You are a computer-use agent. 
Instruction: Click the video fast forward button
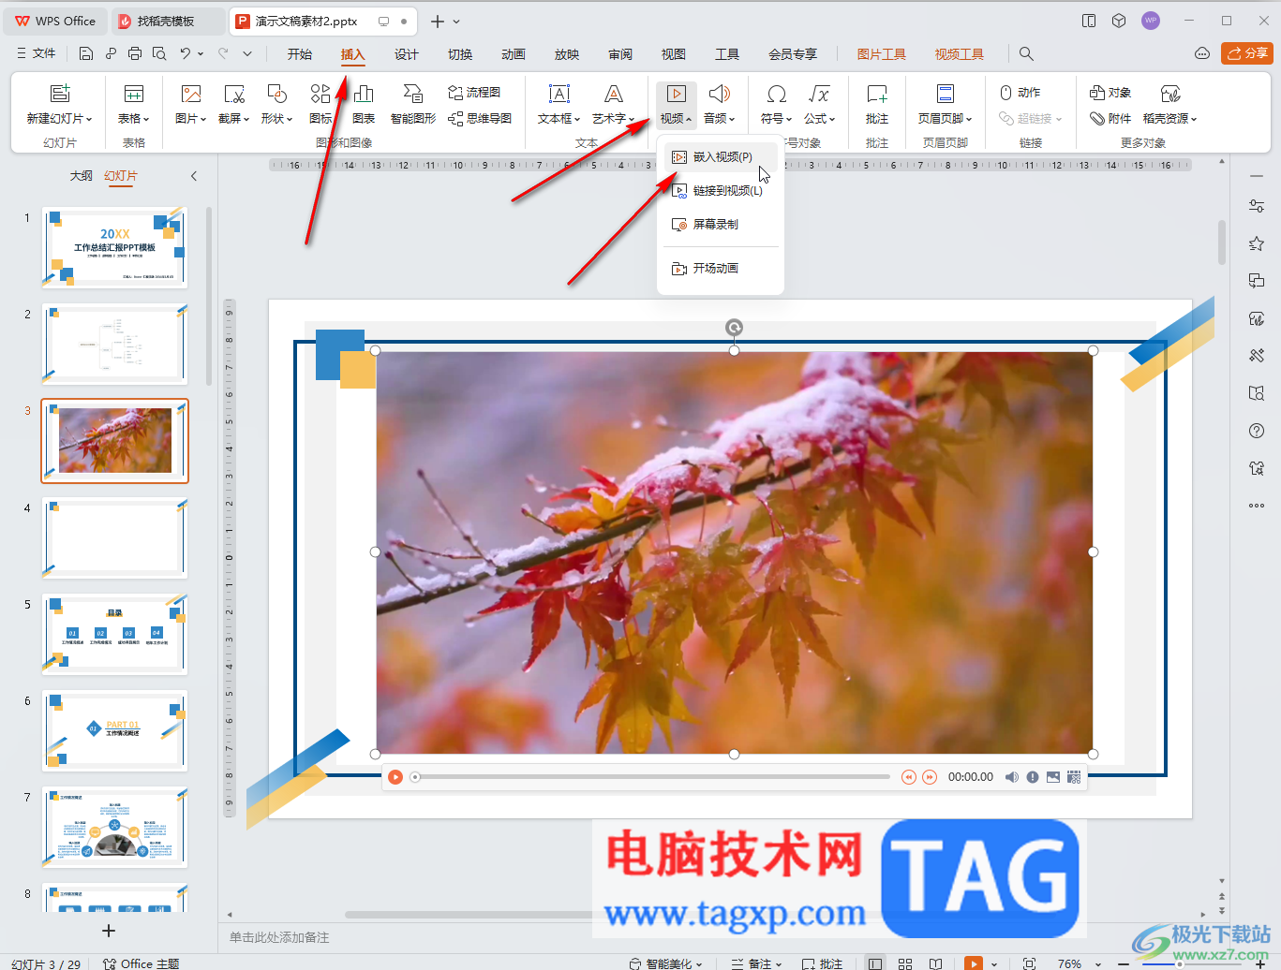[930, 777]
